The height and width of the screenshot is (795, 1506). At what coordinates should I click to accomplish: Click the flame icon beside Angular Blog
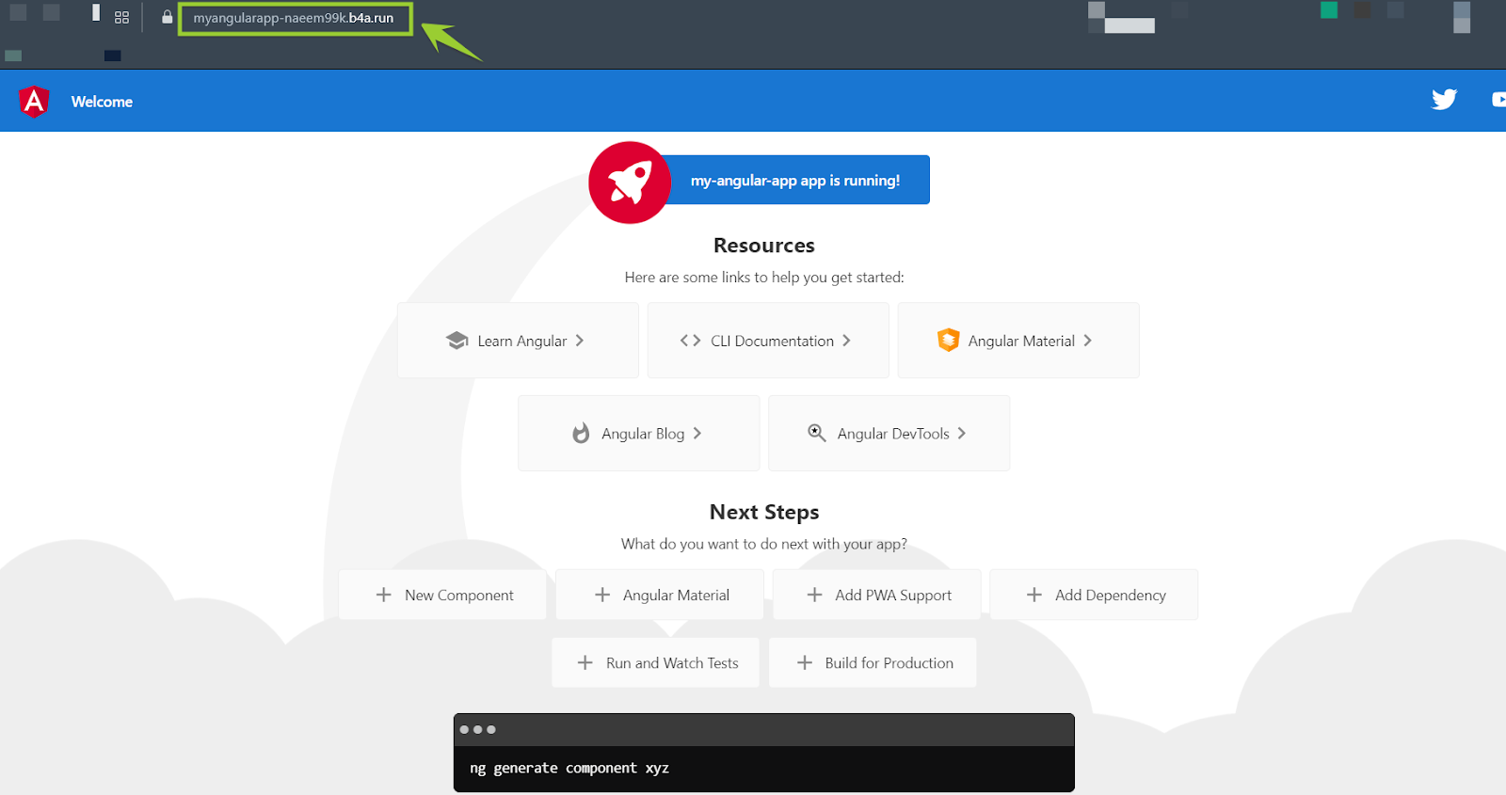(581, 433)
